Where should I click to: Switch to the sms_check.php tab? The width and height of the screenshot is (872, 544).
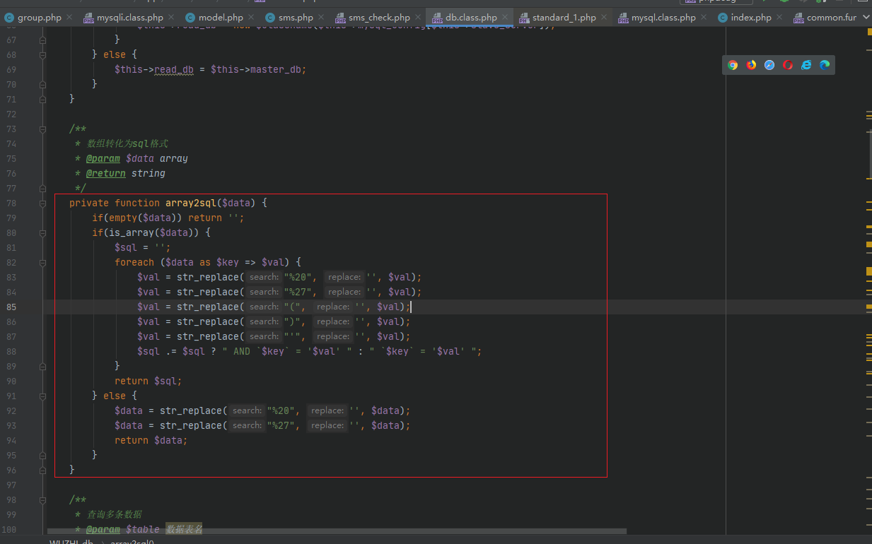[378, 18]
